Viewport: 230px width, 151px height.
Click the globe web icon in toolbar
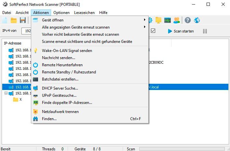[x=197, y=20]
